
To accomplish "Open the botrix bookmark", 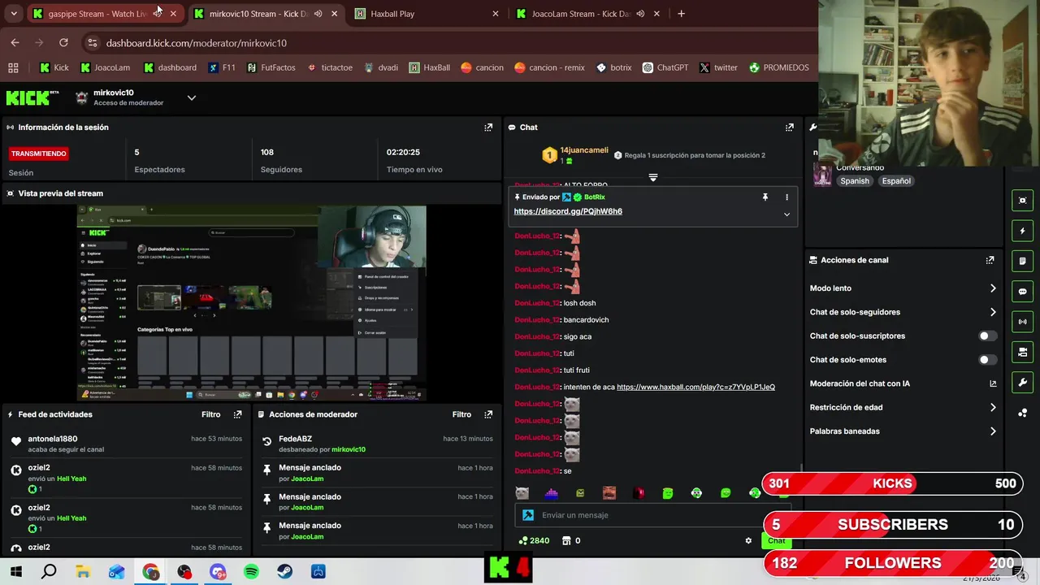I will coord(613,67).
